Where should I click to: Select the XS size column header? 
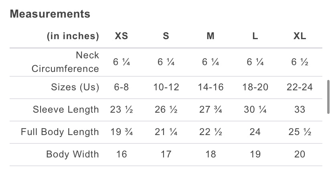coord(121,36)
